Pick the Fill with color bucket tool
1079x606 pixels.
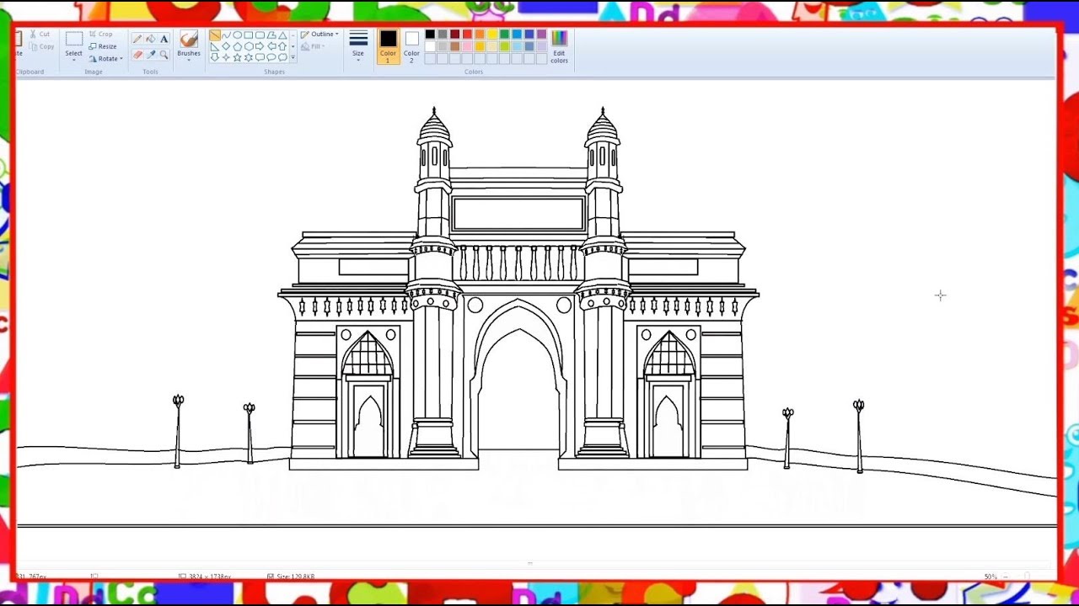click(151, 39)
